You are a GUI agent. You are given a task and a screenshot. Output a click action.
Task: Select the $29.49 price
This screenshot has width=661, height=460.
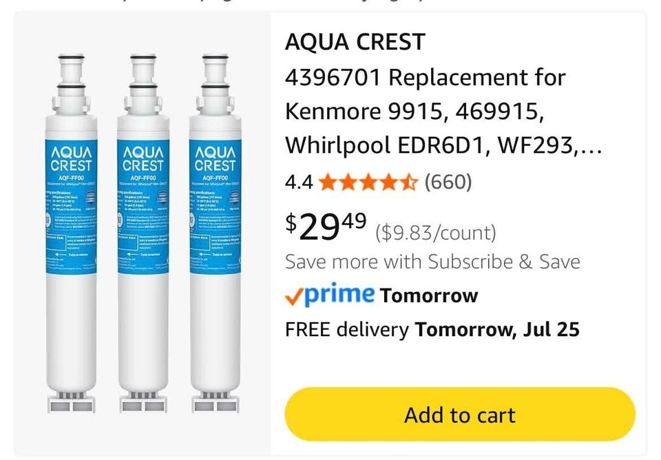[x=326, y=226]
